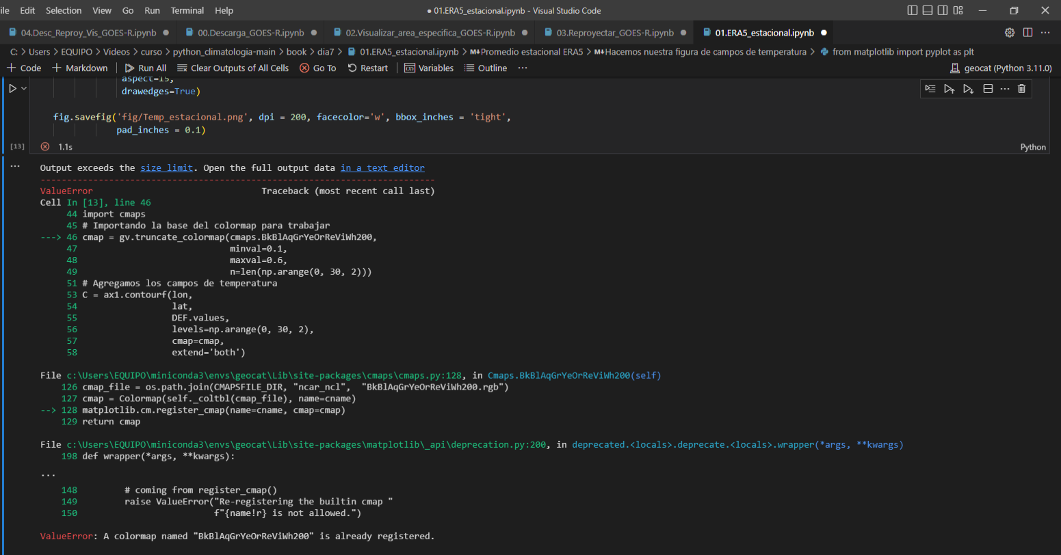Close unsaved 01.ERA5_estacional.ipynb tab dot
Viewport: 1061px width, 555px height.
pos(824,33)
